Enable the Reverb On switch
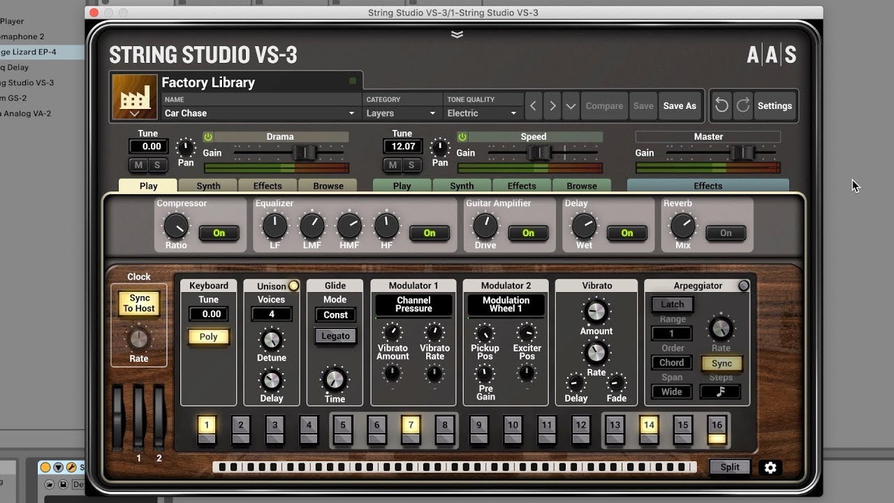 click(x=726, y=233)
